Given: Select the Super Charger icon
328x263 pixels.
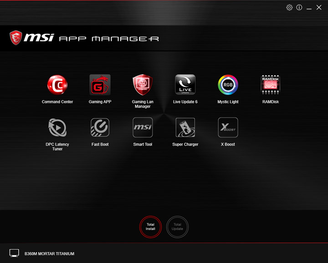Looking at the screenshot, I should point(185,127).
